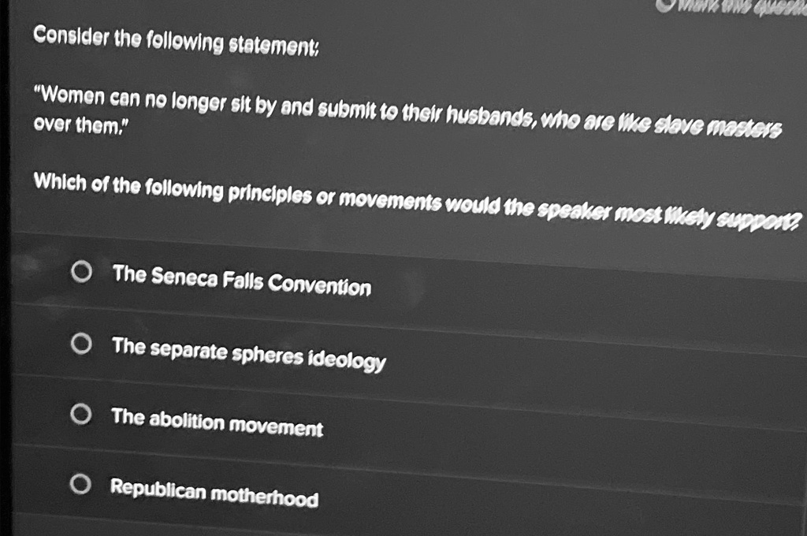This screenshot has height=536, width=807.
Task: Select the Seneca Falls Convention radio button
Action: click(x=82, y=272)
